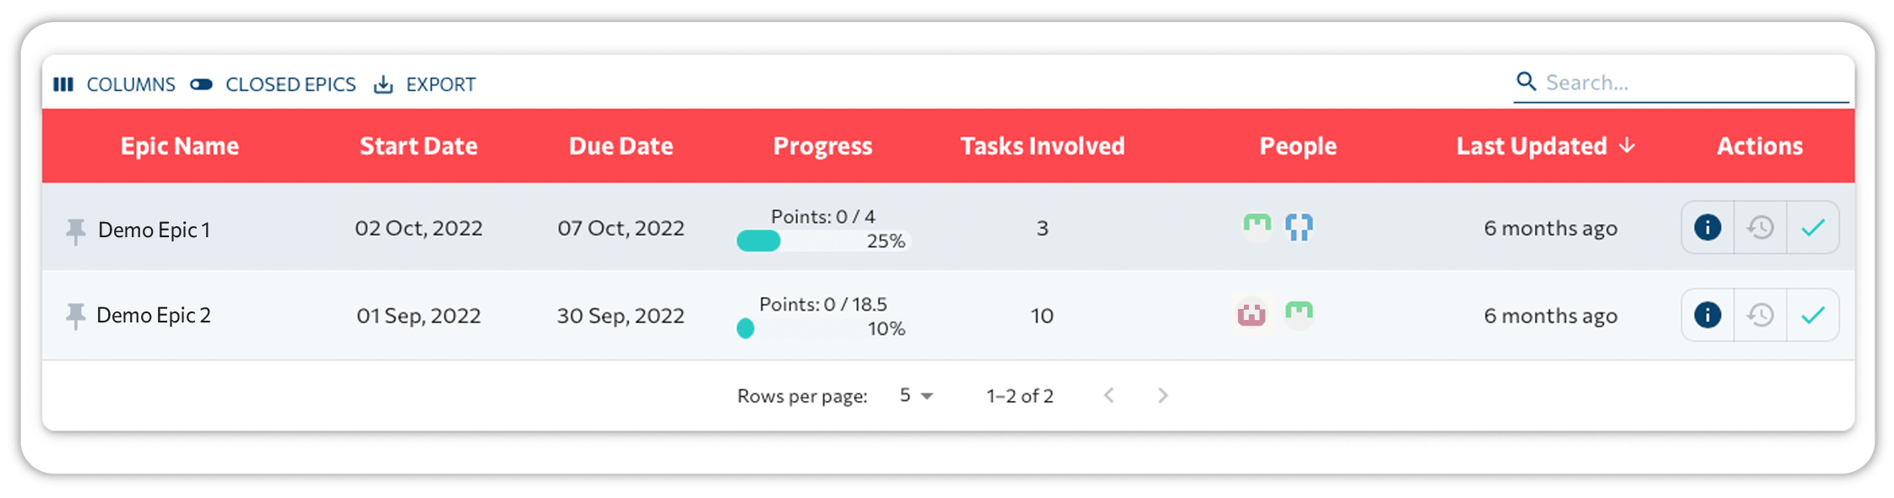Mark Demo Epic 2 as complete
This screenshot has width=1894, height=498.
[x=1813, y=315]
